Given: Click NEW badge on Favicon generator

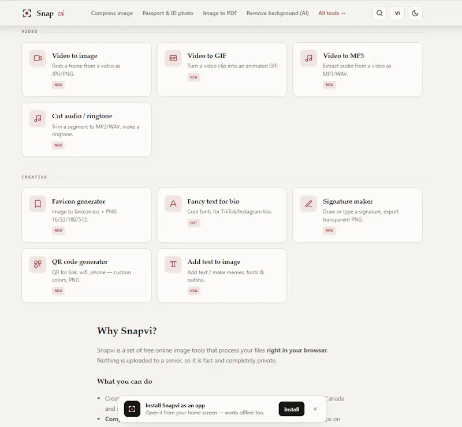Looking at the screenshot, I should (58, 231).
